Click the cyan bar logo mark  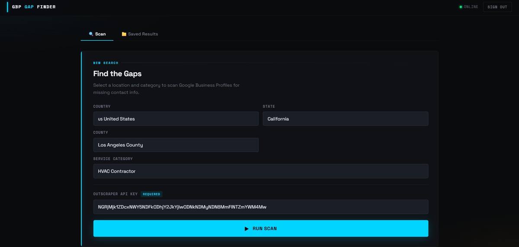7,7
